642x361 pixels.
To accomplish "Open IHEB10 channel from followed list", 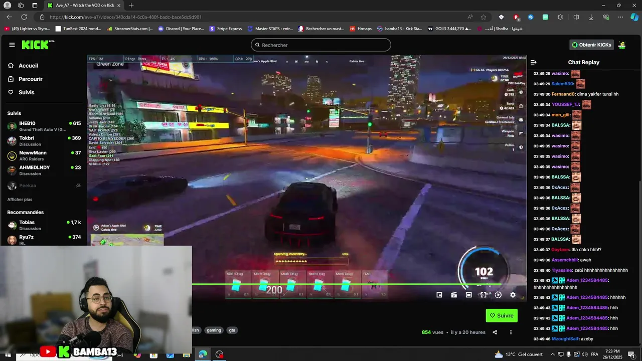I will [x=44, y=126].
